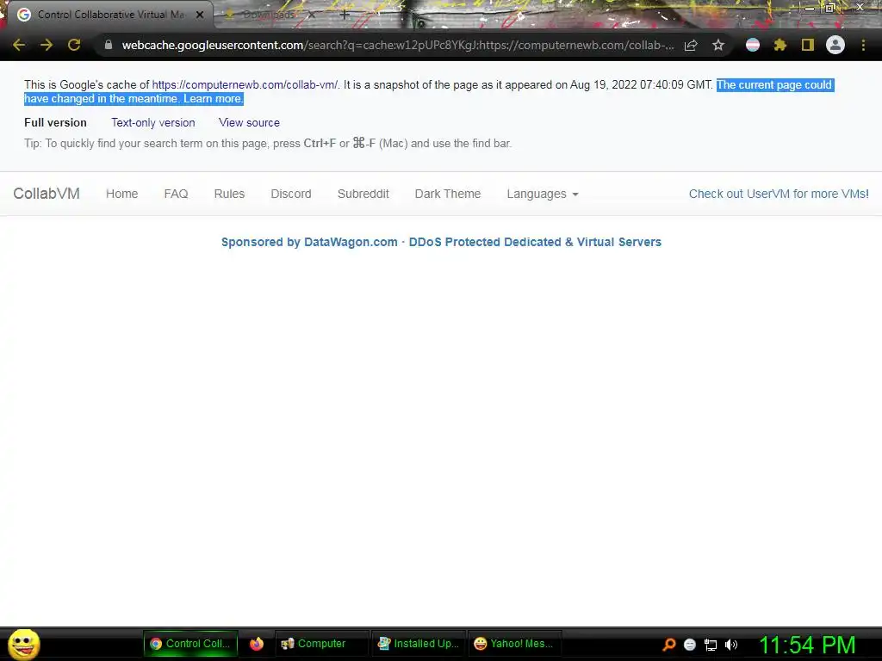882x661 pixels.
Task: Share this page using the share icon
Action: pyautogui.click(x=691, y=45)
